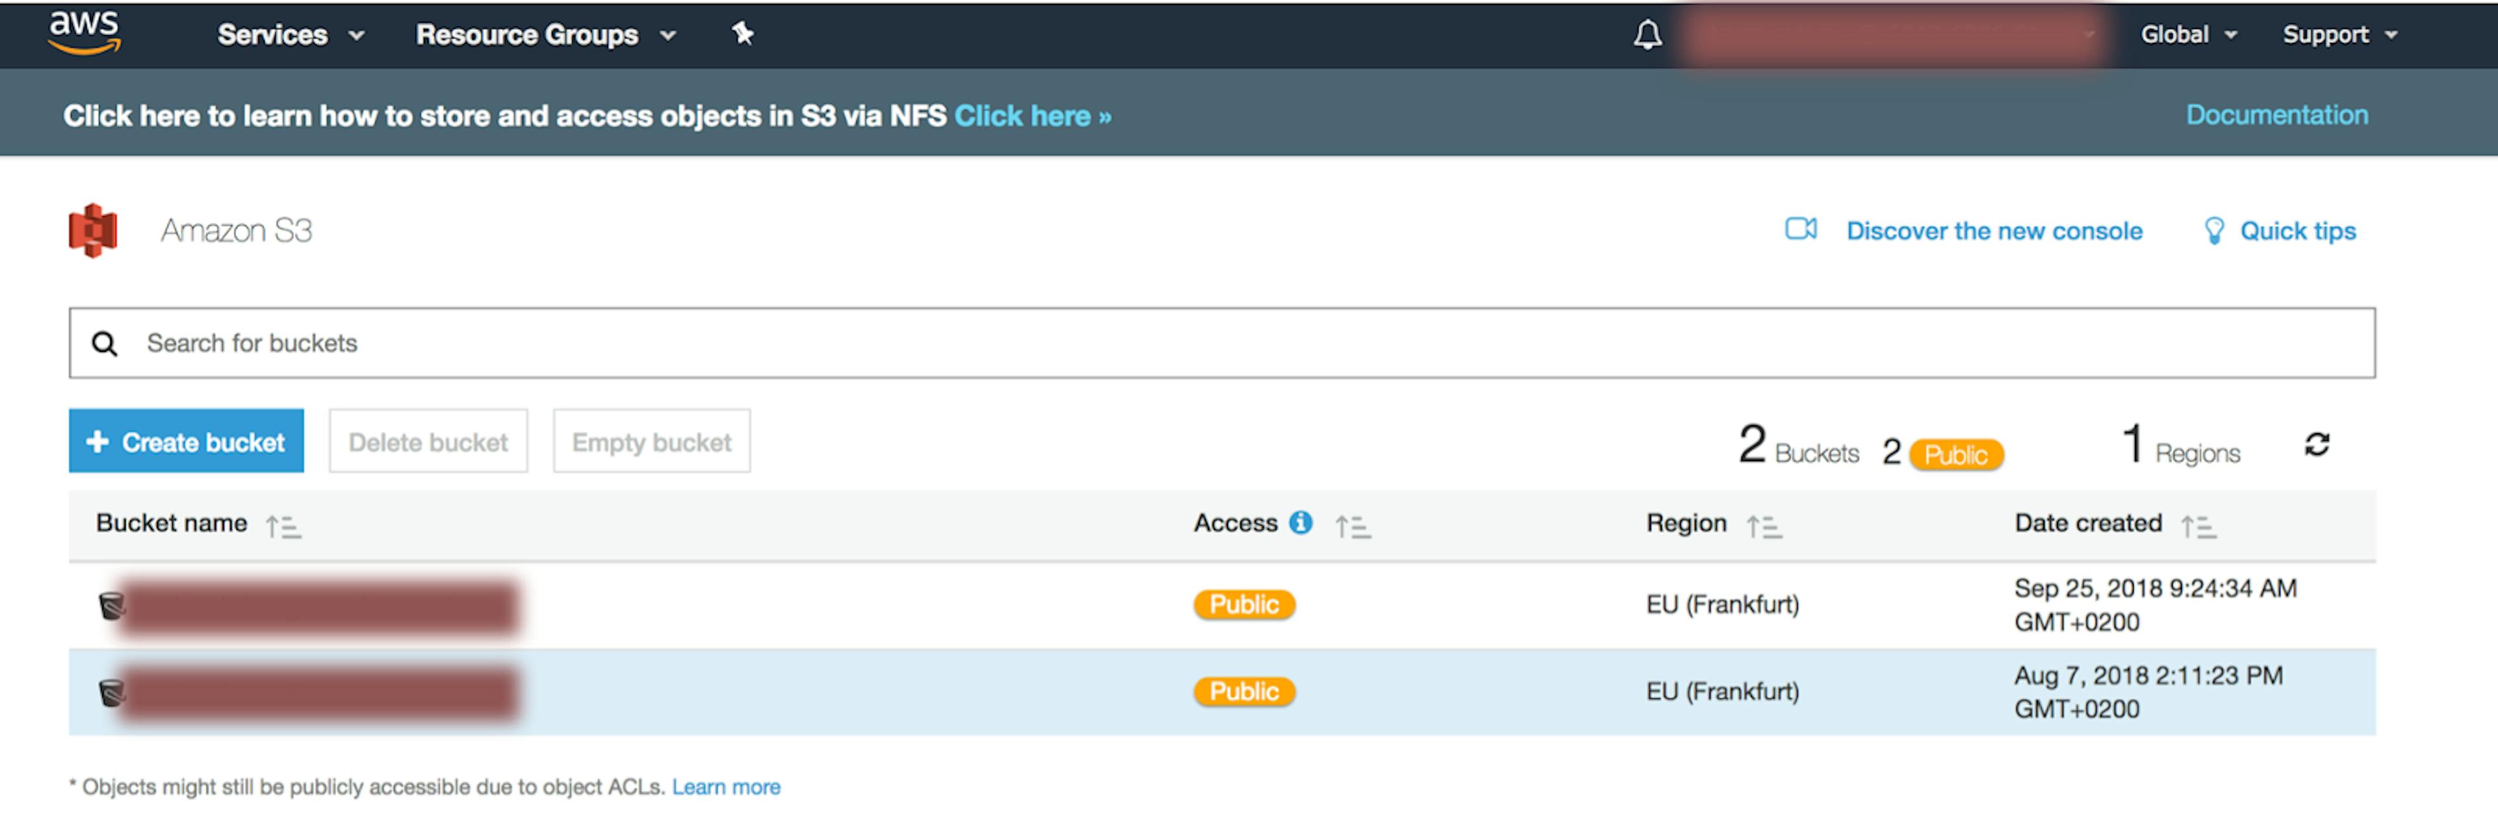
Task: Open the Quick tips link
Action: click(x=2297, y=231)
